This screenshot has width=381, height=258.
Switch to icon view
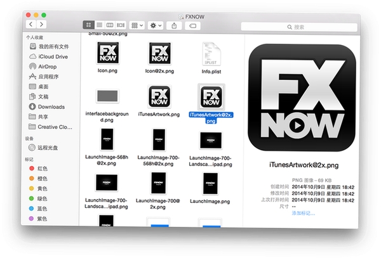coord(88,25)
